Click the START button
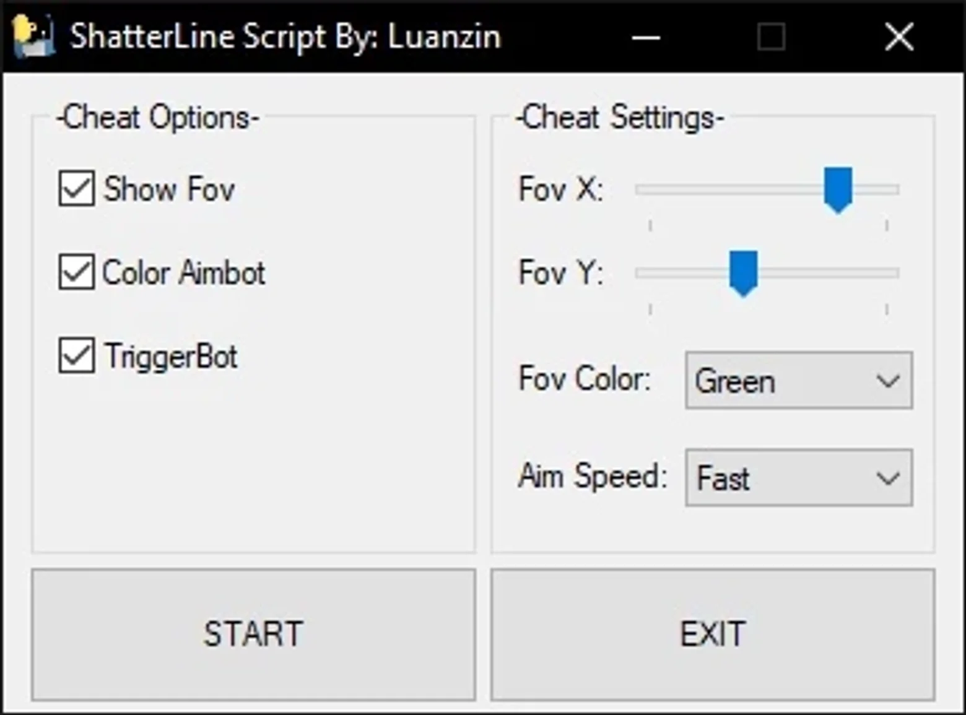This screenshot has width=966, height=715. click(254, 635)
